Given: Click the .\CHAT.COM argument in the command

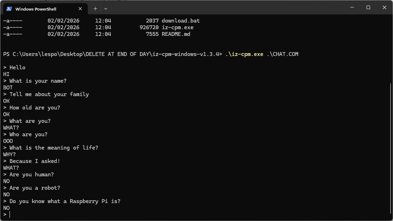Looking at the screenshot, I should [x=282, y=54].
